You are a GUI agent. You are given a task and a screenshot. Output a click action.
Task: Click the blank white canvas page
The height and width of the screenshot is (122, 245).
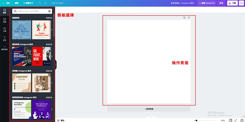(149, 61)
